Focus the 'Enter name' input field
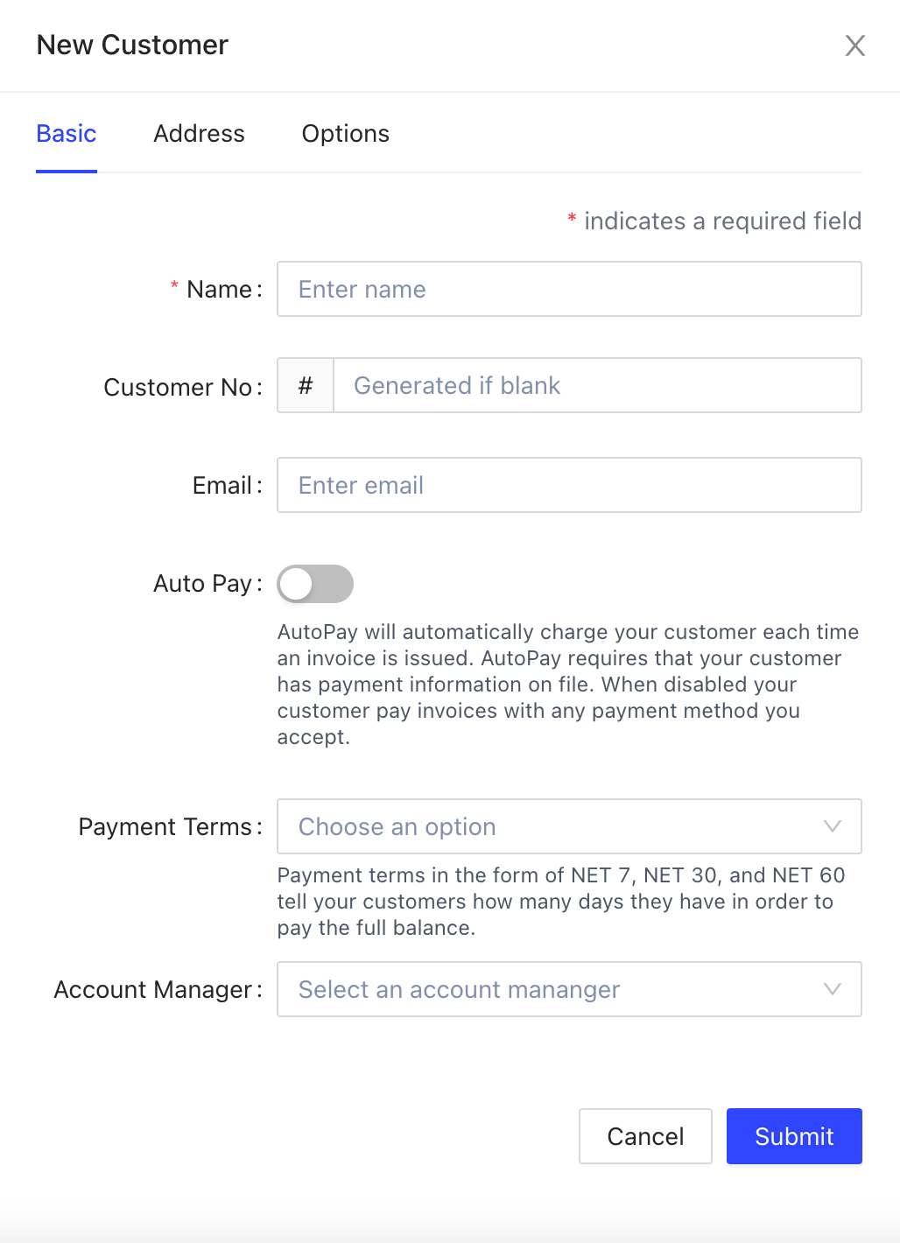 (x=569, y=289)
